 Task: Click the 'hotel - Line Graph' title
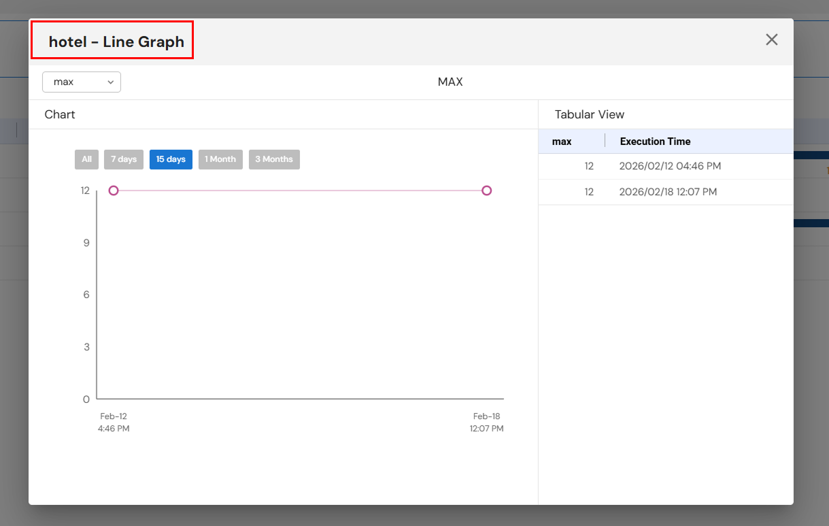[116, 41]
